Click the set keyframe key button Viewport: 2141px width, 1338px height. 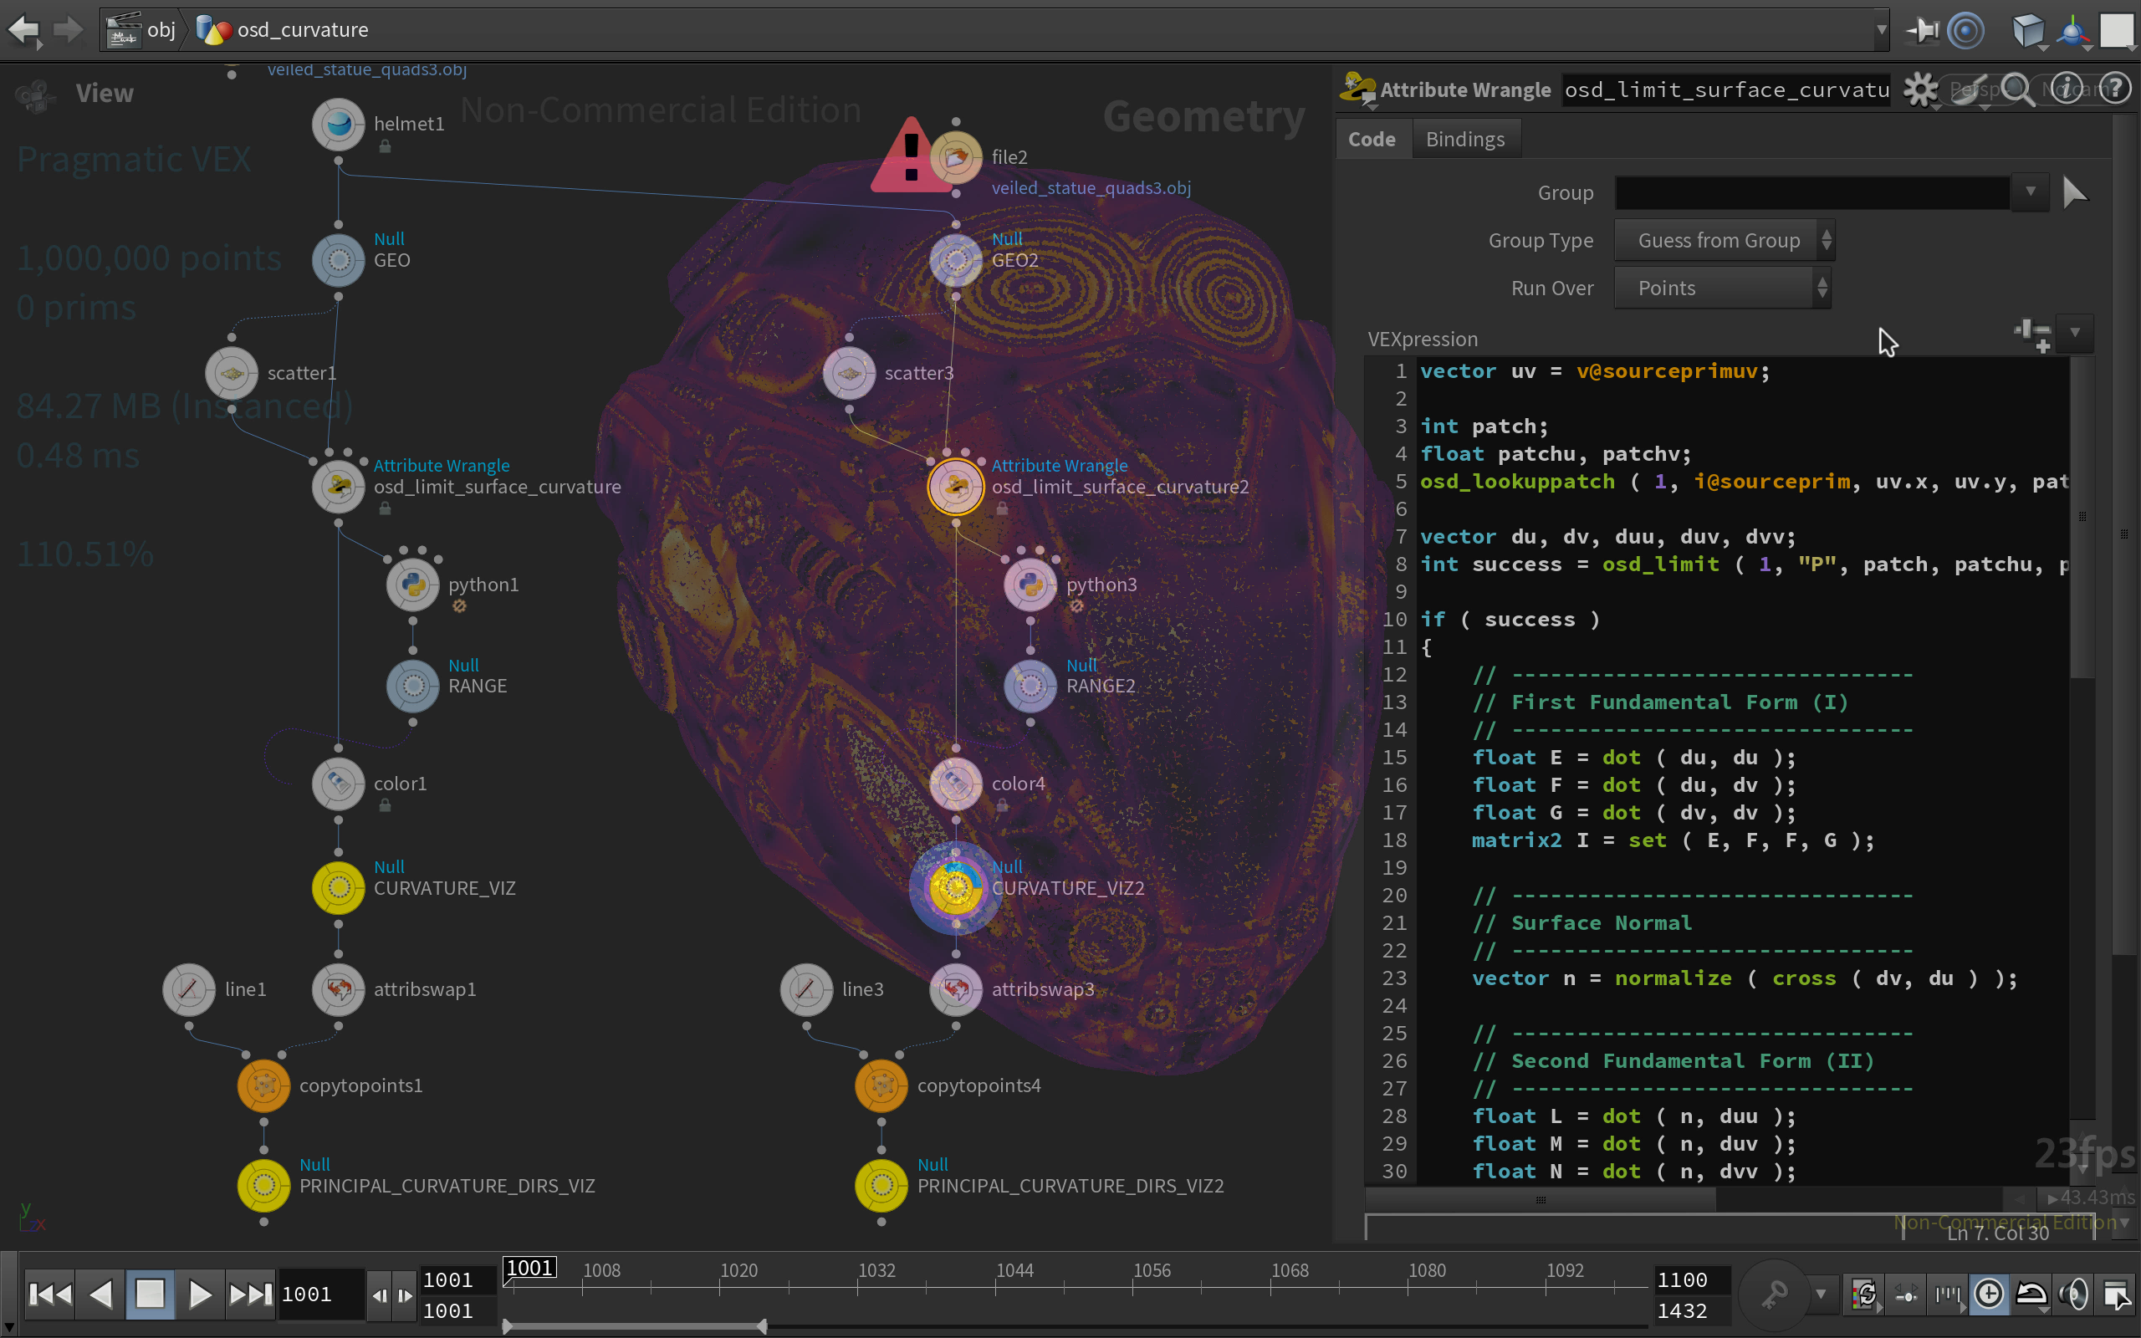pos(1775,1294)
